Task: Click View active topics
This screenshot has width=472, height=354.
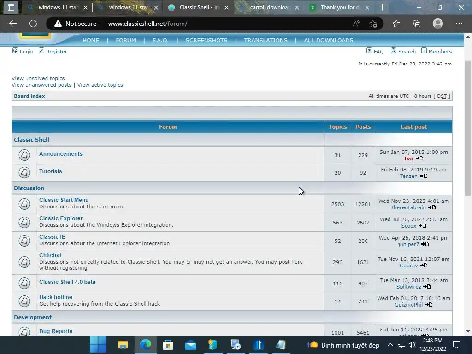Action: coord(100,85)
